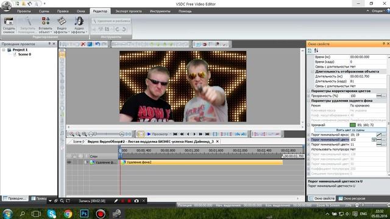Click the timeline zoom slider
390x219 pixels.
(106, 134)
